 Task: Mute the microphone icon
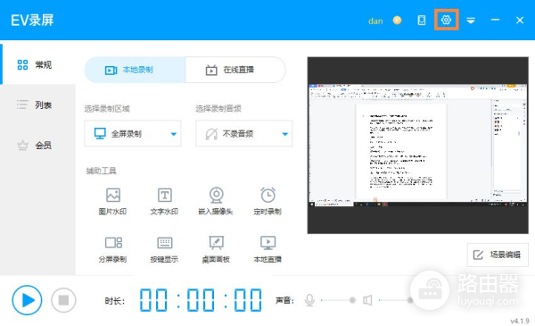pos(309,300)
